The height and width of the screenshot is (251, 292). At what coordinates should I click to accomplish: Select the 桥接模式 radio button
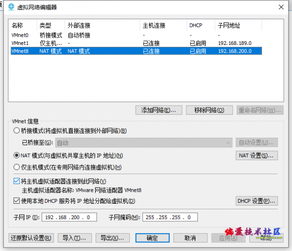tap(17, 131)
